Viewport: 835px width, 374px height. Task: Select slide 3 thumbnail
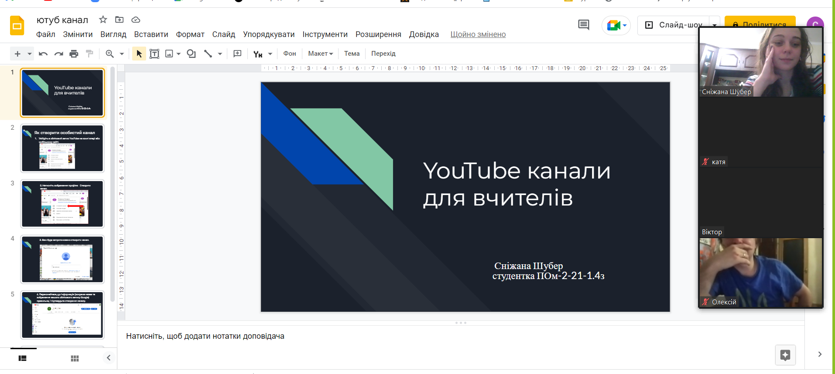point(62,203)
